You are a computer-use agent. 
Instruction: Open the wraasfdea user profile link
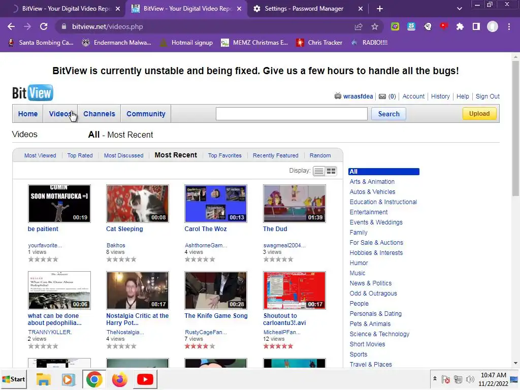358,96
